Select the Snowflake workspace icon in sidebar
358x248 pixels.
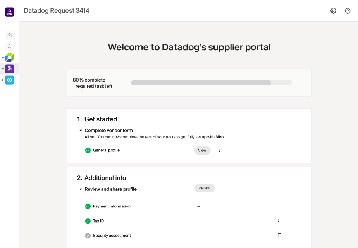pos(10,80)
